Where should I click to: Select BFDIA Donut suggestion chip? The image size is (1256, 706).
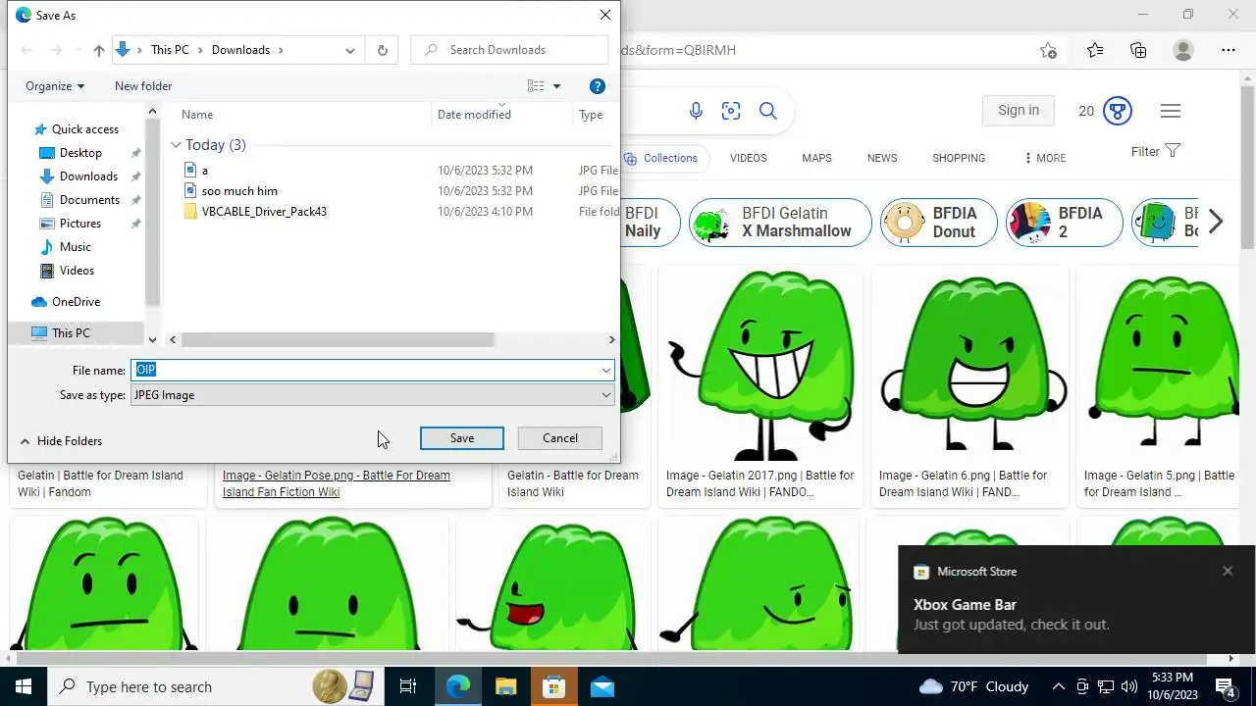(x=939, y=223)
